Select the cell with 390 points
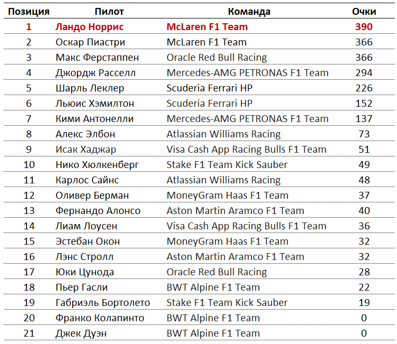397x344 pixels. pos(364,27)
